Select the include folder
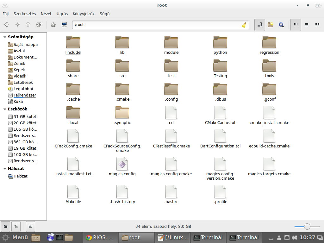This screenshot has width=324, height=243. [73, 45]
